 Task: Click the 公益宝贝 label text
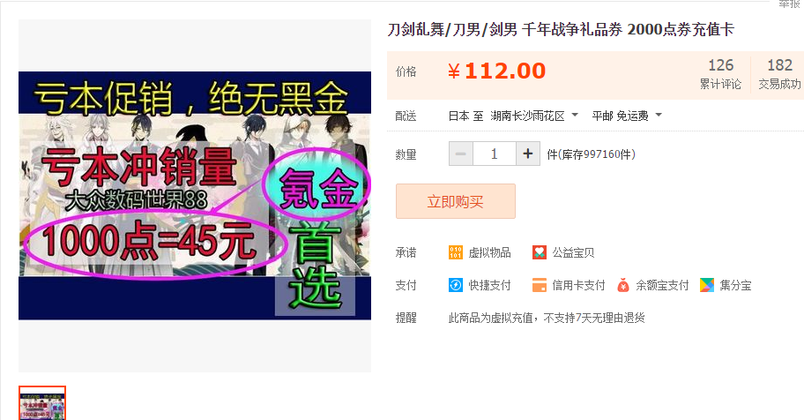tap(573, 252)
